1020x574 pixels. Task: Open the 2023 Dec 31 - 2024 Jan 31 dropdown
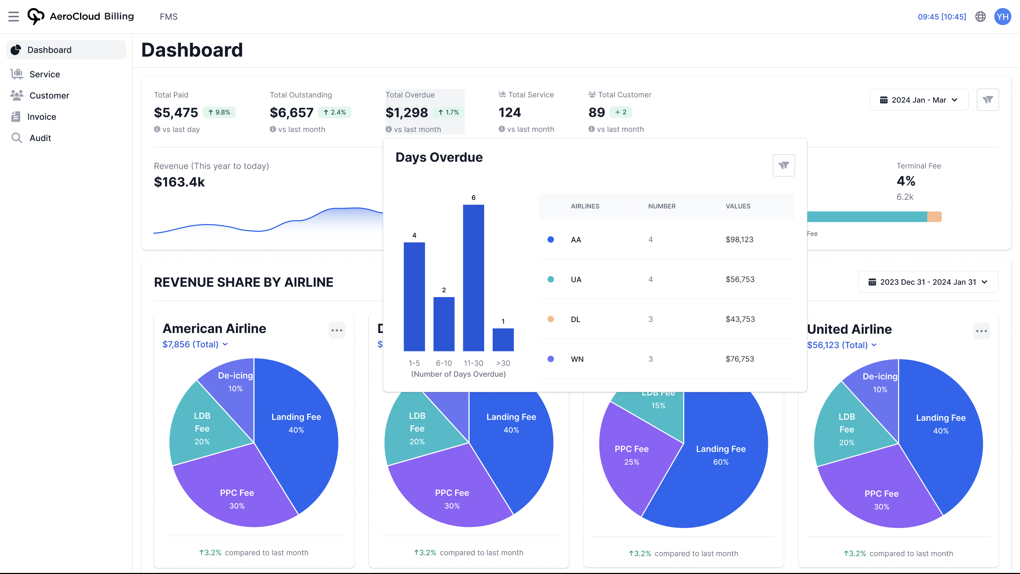click(x=928, y=282)
